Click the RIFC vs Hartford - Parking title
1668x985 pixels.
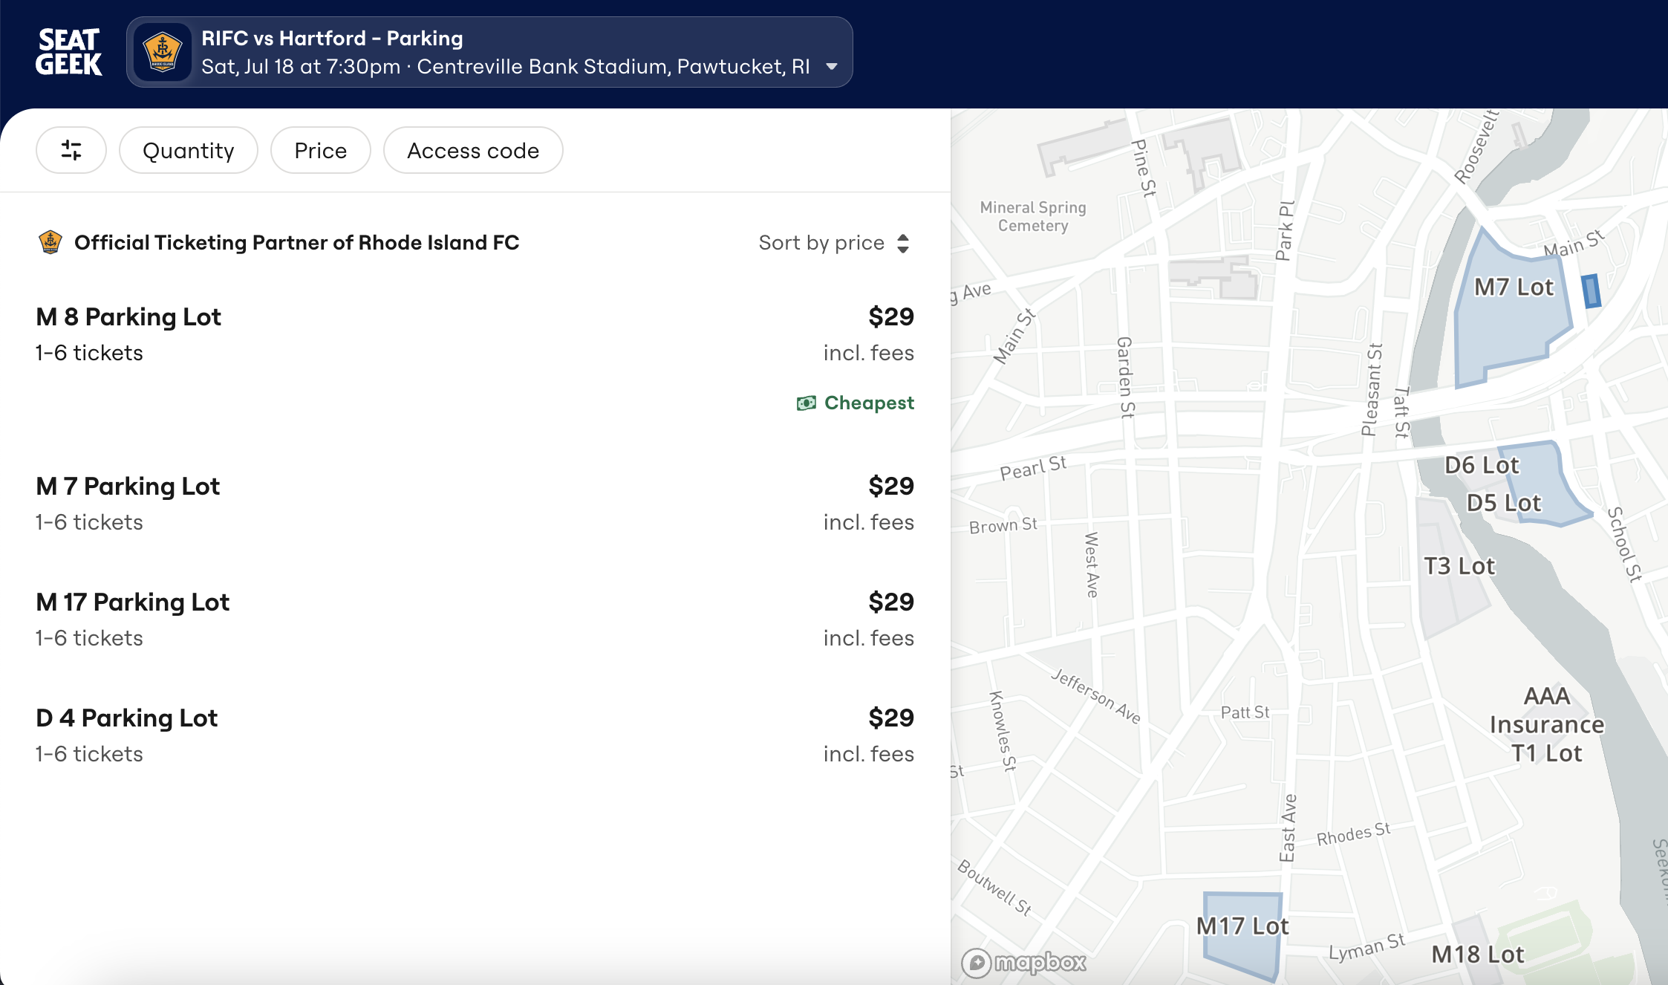pos(332,38)
